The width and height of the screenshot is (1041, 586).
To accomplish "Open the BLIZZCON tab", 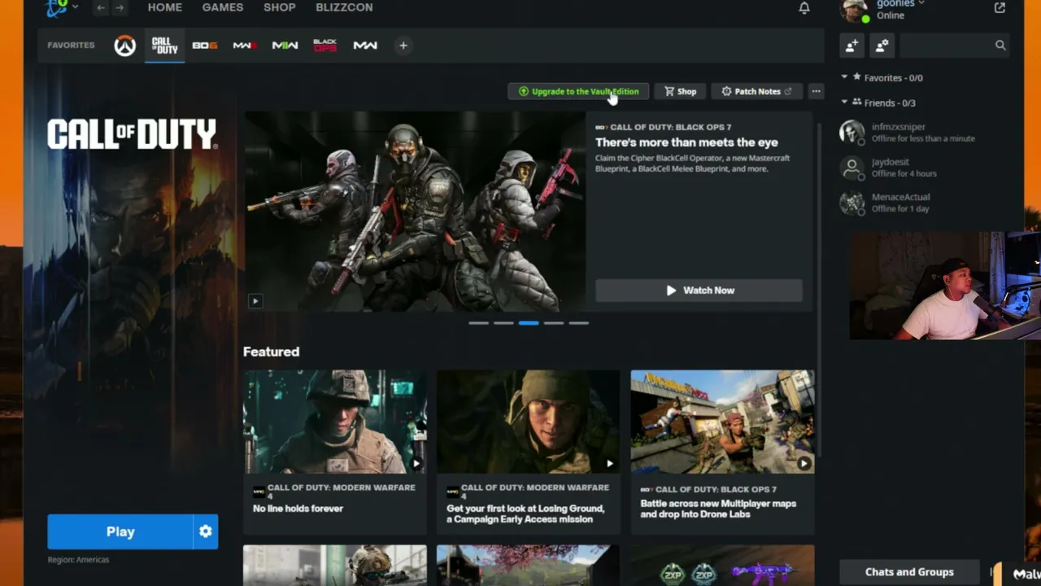I will tap(344, 7).
